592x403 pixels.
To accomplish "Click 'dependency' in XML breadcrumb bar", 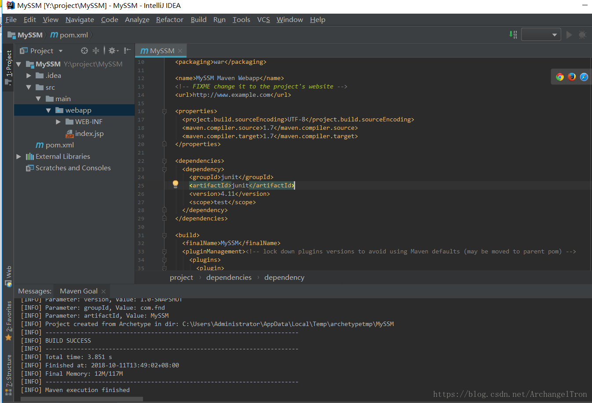I will [284, 277].
